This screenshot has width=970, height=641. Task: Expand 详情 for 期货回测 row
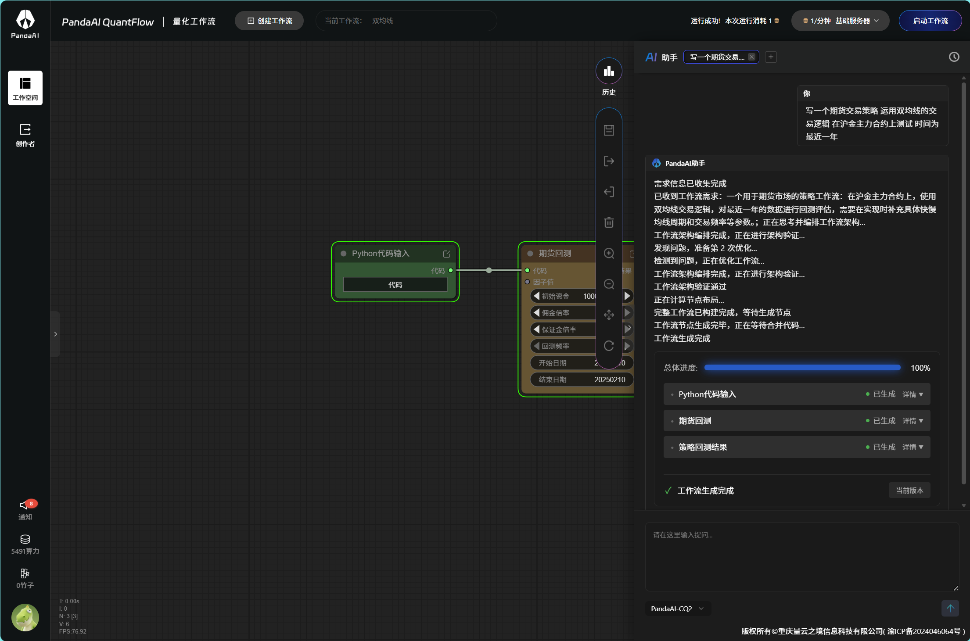pos(913,421)
